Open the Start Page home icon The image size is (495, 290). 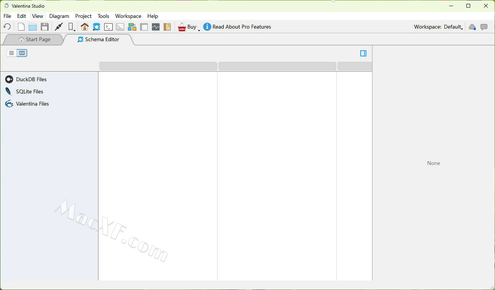tap(85, 27)
